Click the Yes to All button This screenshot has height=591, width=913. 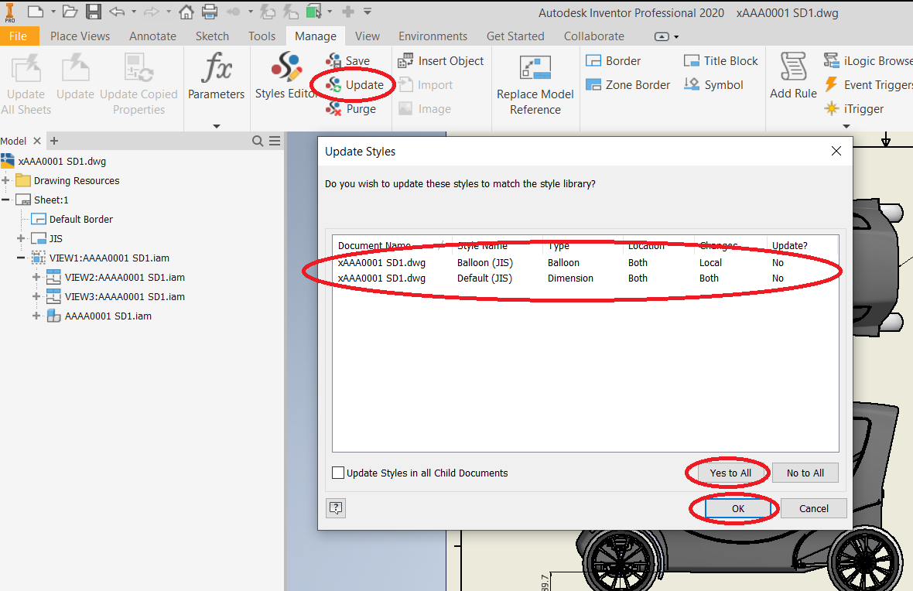[730, 473]
